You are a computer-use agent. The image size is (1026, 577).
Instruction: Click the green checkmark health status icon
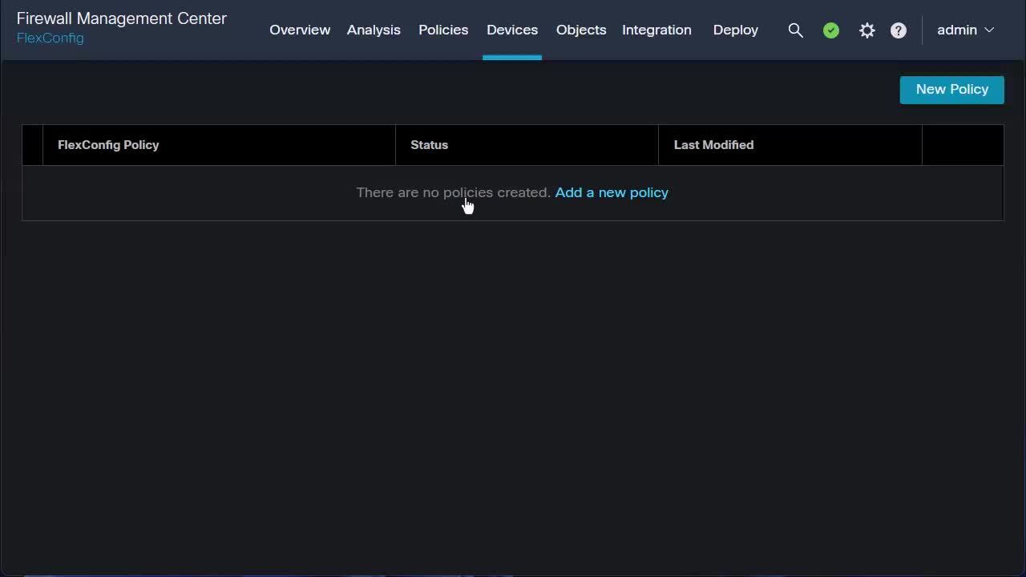(x=831, y=30)
